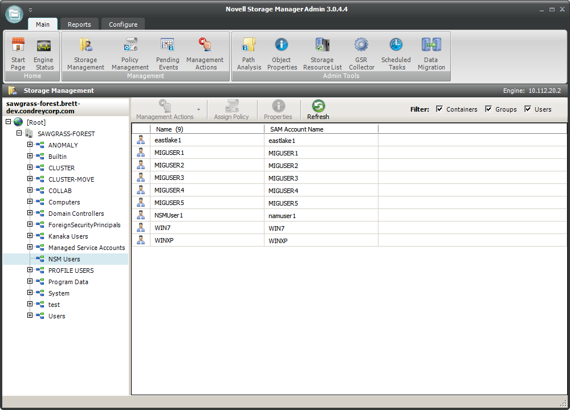The width and height of the screenshot is (570, 410).
Task: Click the server icon beside SAWGRASS-FOREST
Action: click(x=29, y=134)
